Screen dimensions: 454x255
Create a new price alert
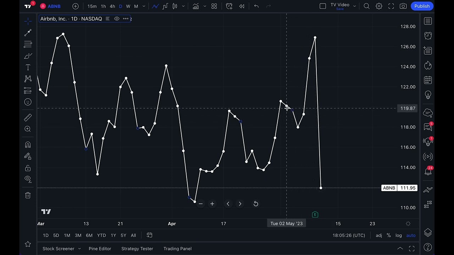pyautogui.click(x=229, y=6)
